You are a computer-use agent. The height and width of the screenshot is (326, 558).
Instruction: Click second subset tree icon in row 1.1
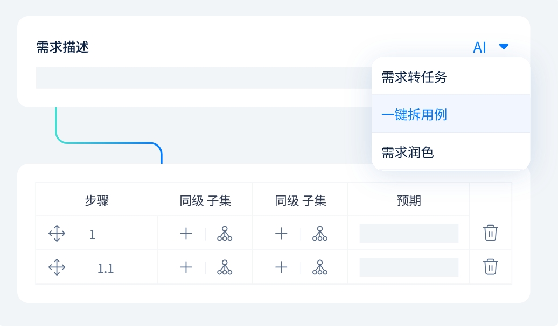pos(320,267)
